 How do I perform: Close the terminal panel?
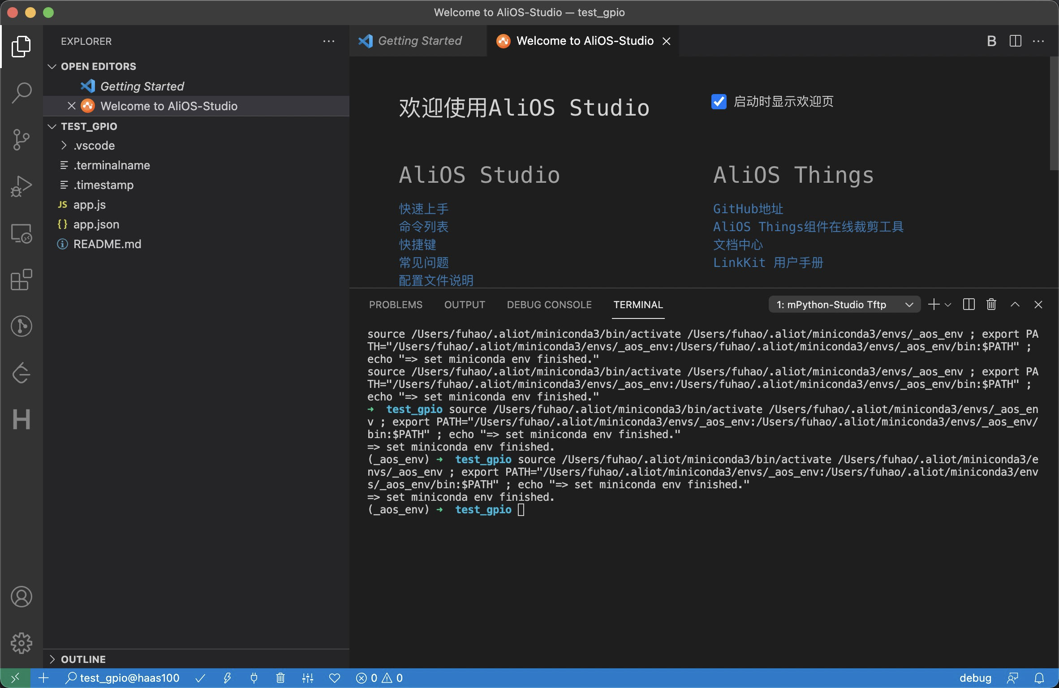tap(1038, 305)
